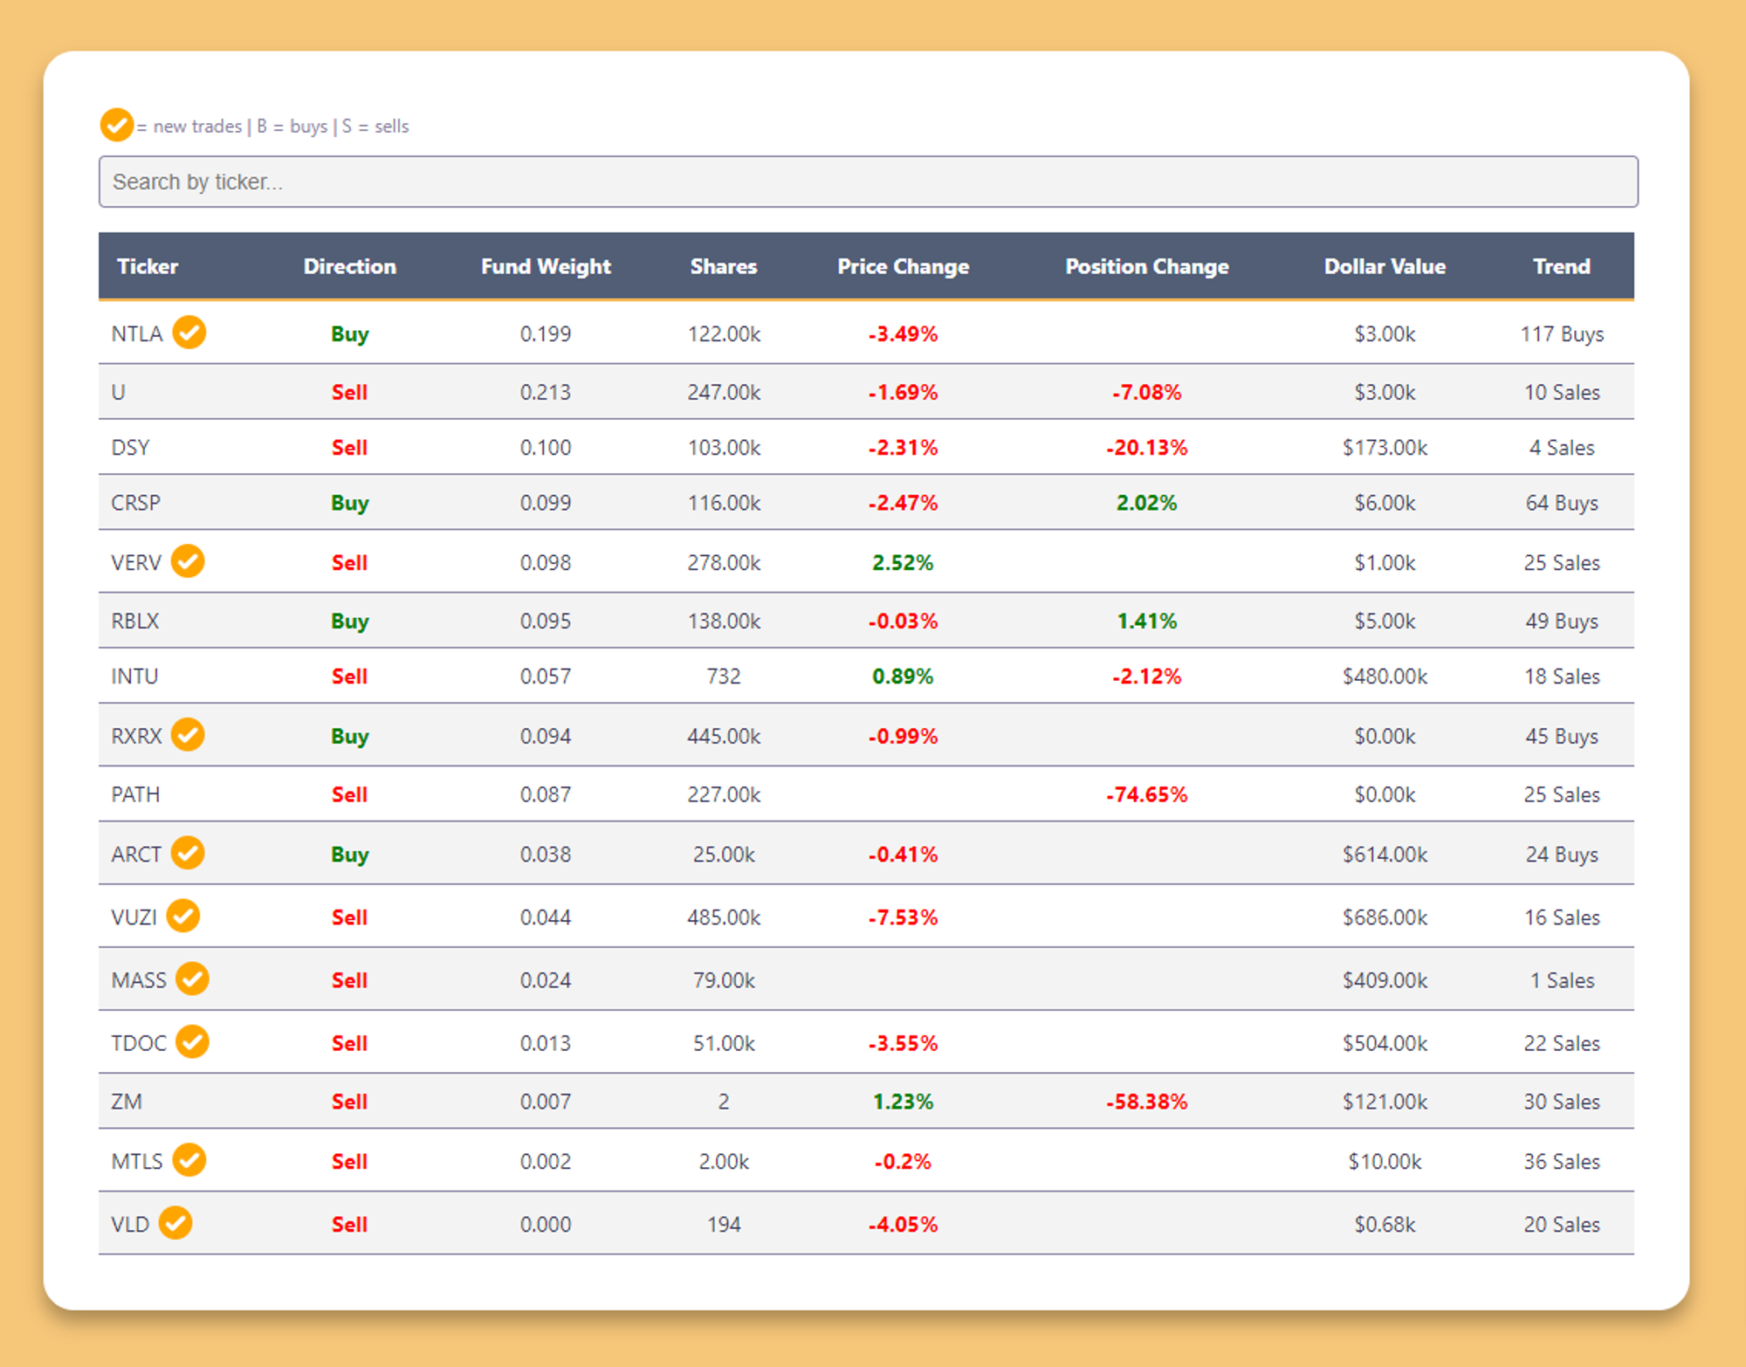
Task: Sort by the Position Change column header
Action: 1146,266
